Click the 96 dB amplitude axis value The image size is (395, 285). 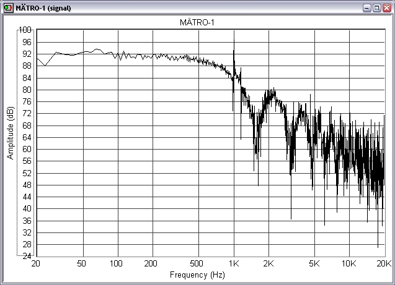point(27,42)
